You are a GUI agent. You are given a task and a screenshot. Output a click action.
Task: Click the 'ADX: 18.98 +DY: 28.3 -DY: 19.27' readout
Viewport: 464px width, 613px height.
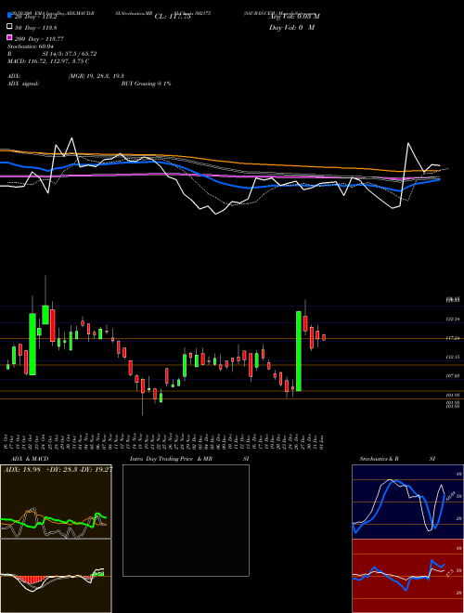[x=58, y=469]
